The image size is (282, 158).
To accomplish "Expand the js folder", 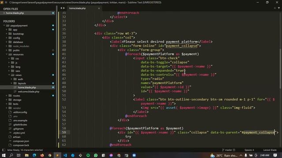I will [x=9, y=63].
